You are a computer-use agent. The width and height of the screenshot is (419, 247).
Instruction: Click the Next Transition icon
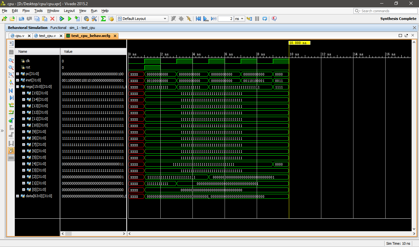click(x=11, y=112)
